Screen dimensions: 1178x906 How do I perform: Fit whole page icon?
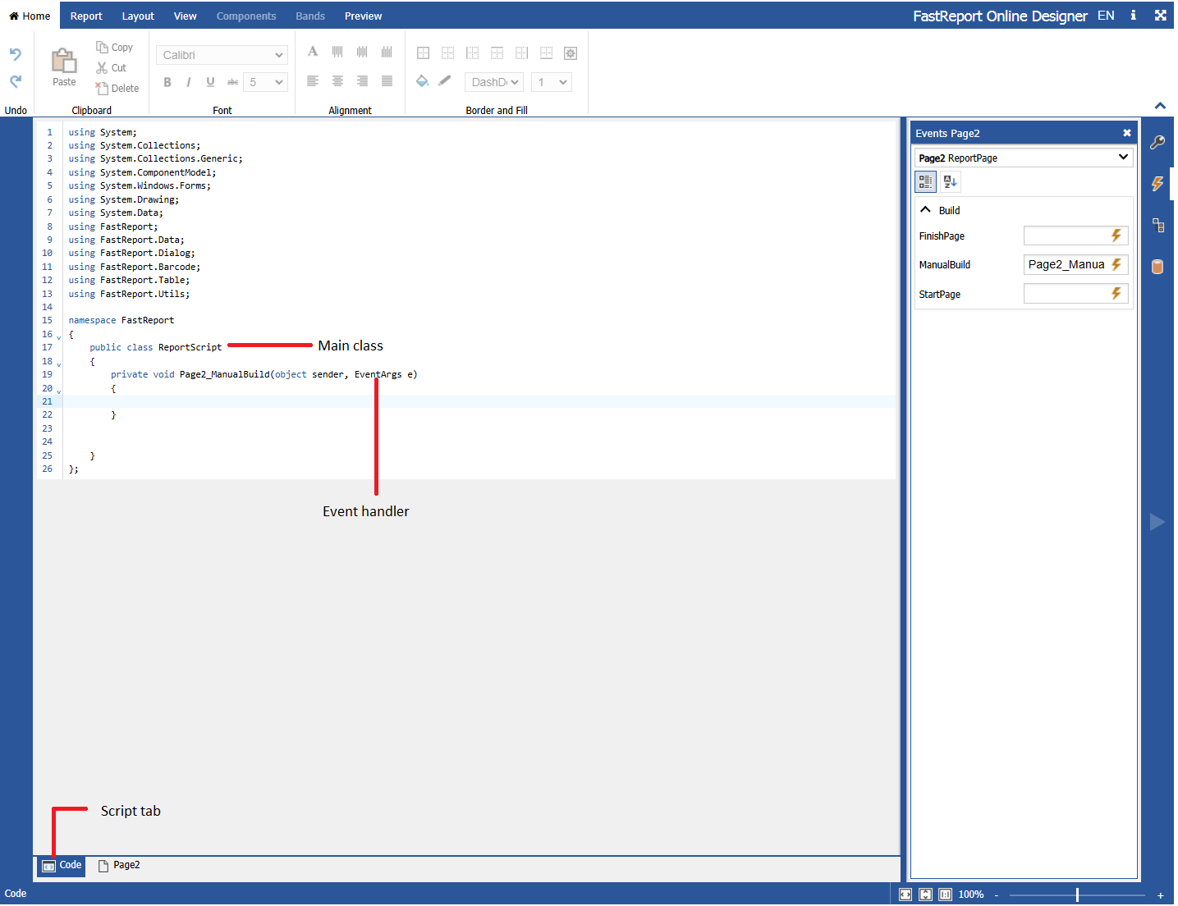pyautogui.click(x=925, y=895)
